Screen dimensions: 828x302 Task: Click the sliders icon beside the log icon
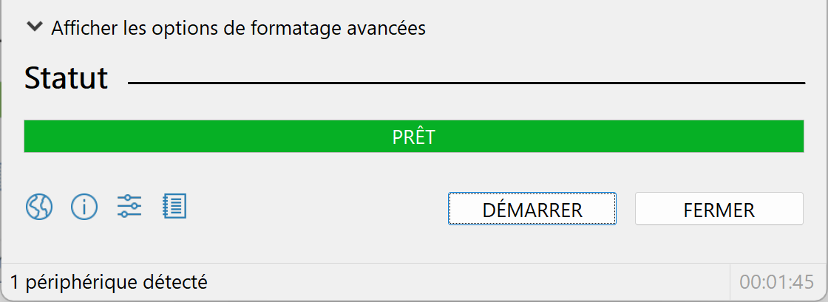(x=129, y=206)
